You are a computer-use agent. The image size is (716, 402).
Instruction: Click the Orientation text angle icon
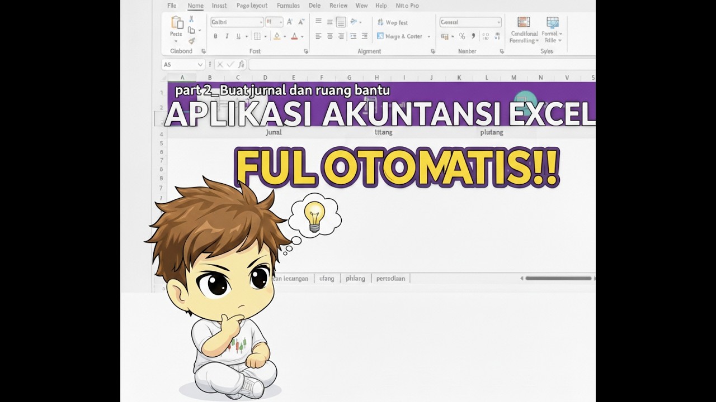tap(354, 22)
